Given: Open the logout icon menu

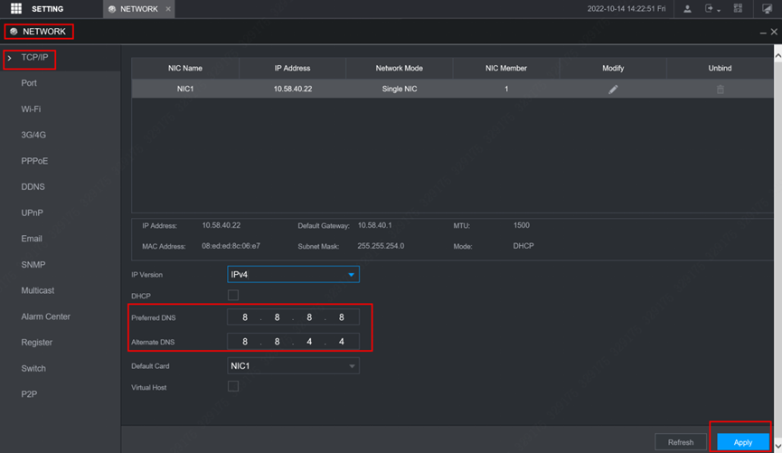Looking at the screenshot, I should [x=711, y=9].
